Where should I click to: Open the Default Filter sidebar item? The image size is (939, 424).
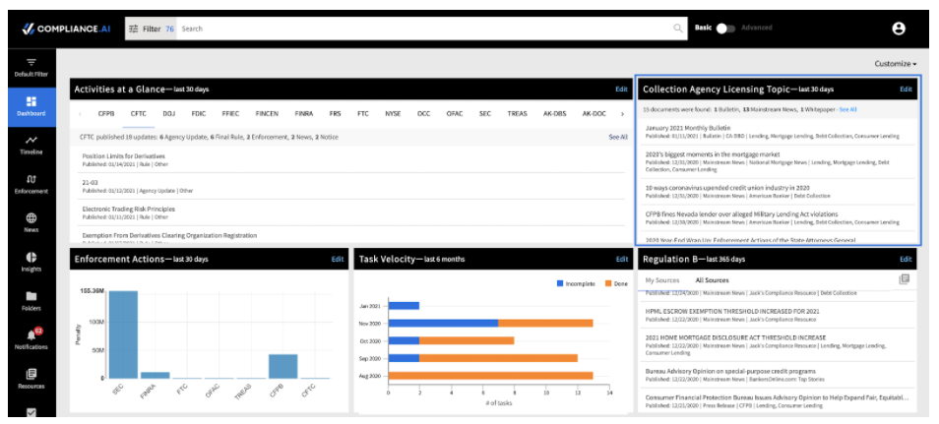pos(31,68)
